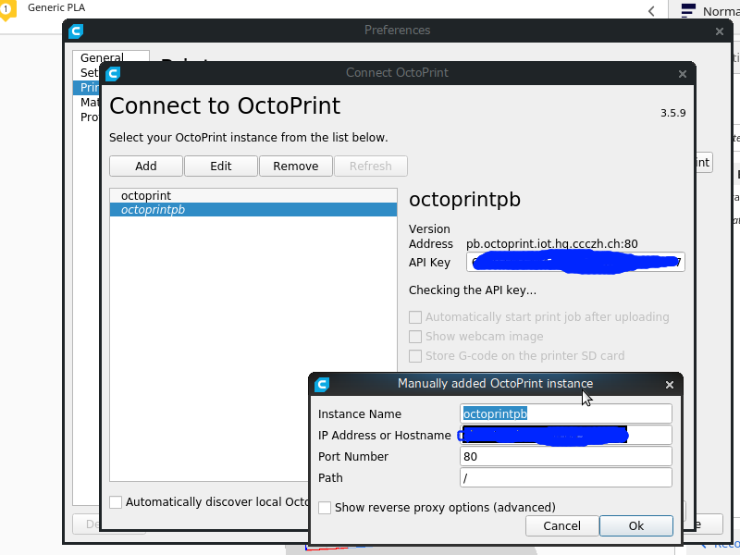Click the Cura logo on the Preferences title bar
This screenshot has height=555, width=740.
75,31
